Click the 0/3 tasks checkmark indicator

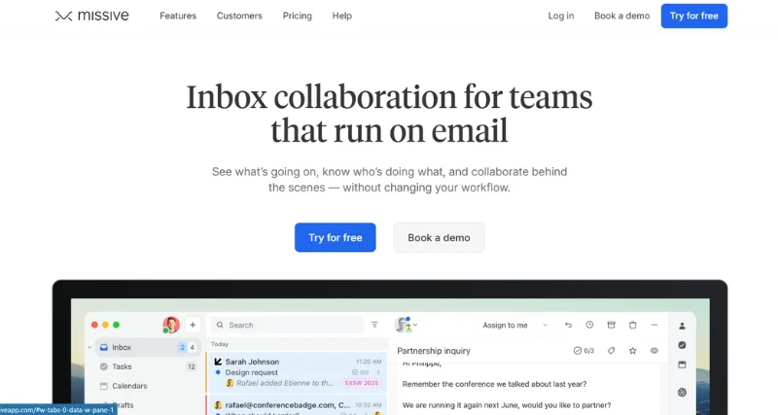(583, 350)
